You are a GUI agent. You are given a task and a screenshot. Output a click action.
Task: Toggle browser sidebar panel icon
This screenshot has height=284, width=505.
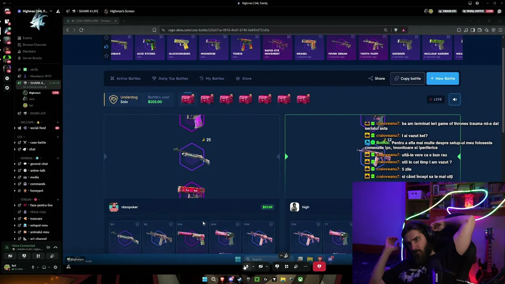(x=473, y=30)
